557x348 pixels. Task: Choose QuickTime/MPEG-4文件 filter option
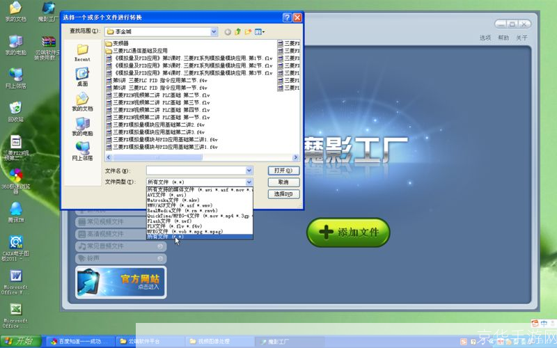200,216
